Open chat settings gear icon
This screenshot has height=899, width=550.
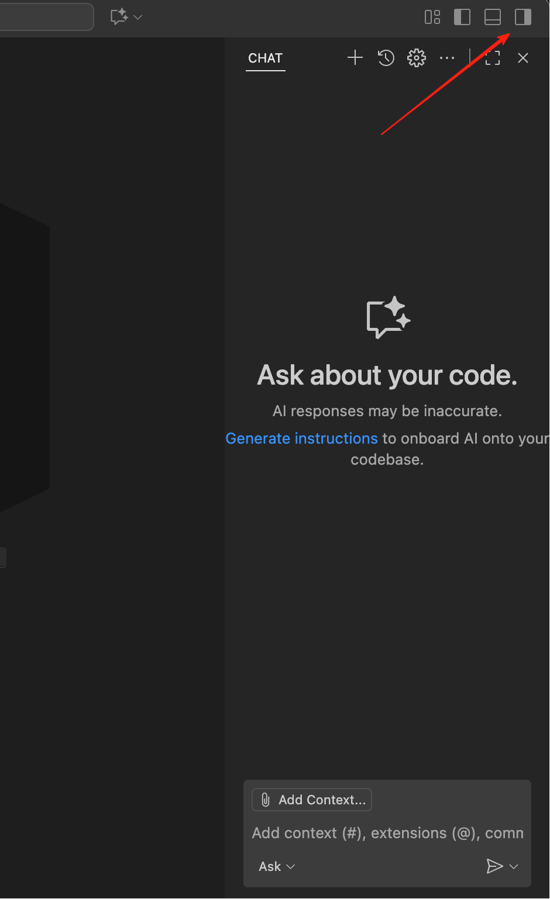tap(417, 57)
